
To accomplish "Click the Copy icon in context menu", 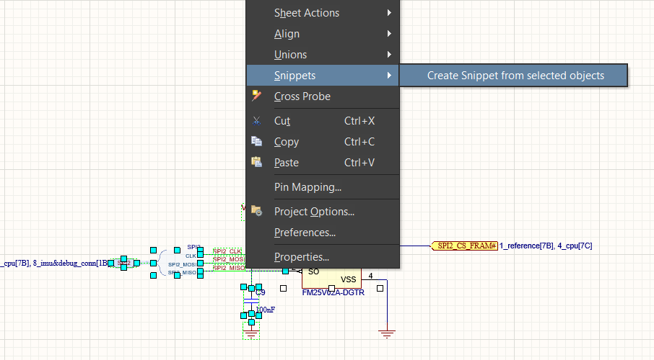I will coord(256,142).
